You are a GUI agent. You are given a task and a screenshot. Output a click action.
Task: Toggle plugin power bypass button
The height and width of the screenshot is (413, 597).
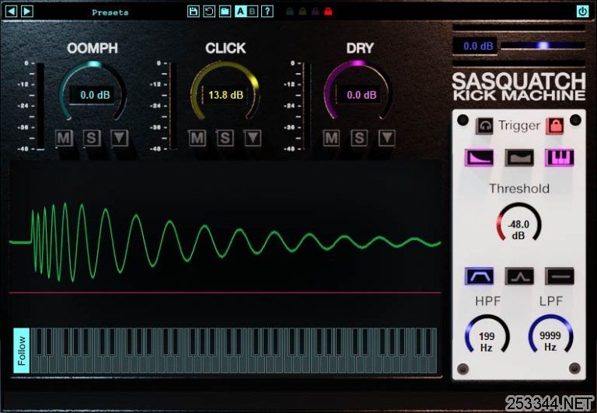(582, 12)
